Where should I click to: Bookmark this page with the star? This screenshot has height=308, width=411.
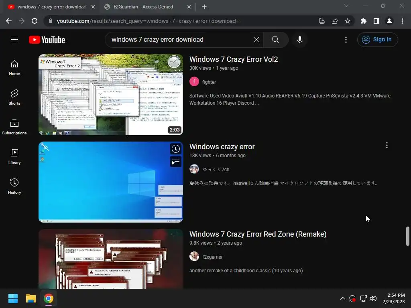pyautogui.click(x=348, y=21)
